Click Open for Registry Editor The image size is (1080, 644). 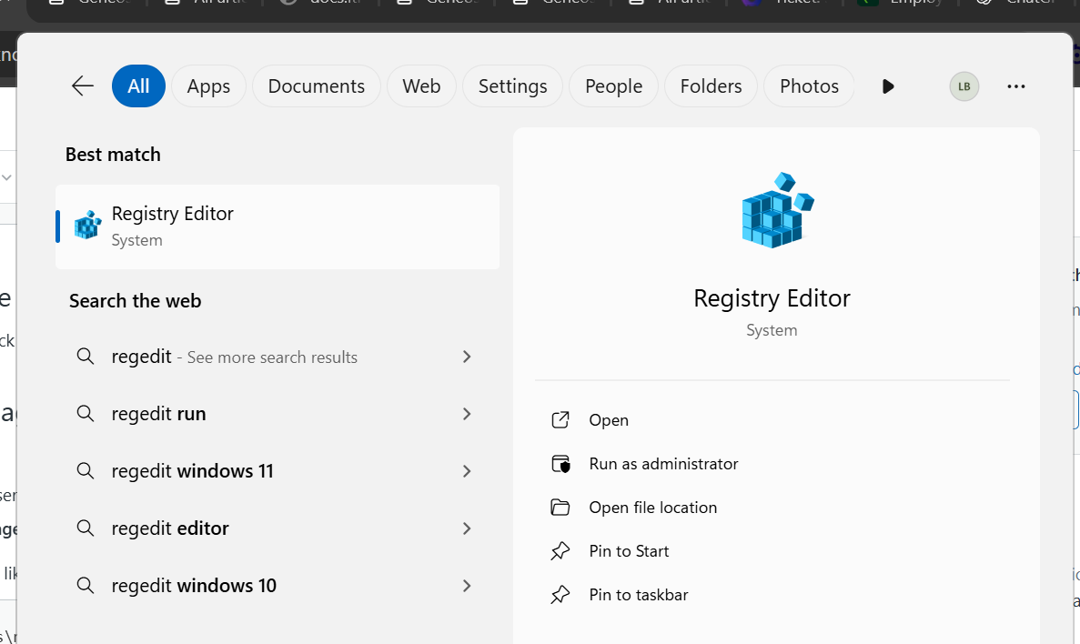point(609,420)
